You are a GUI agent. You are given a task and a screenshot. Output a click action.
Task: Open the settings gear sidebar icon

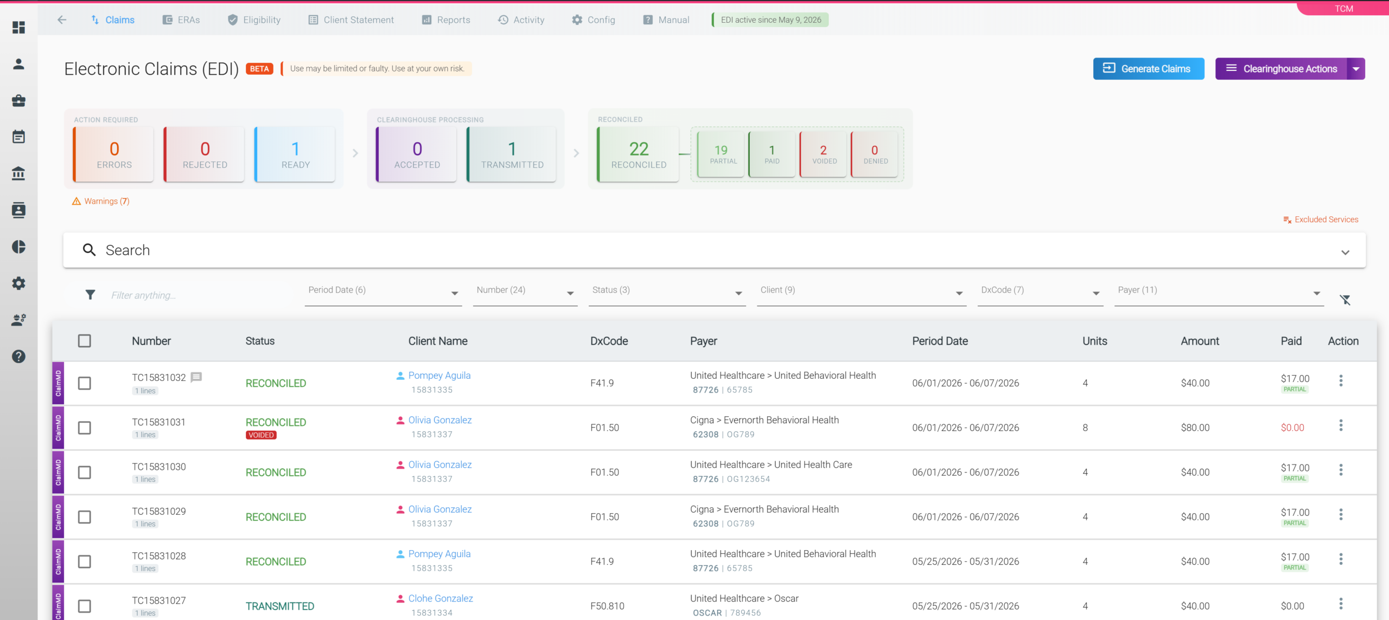pos(18,283)
